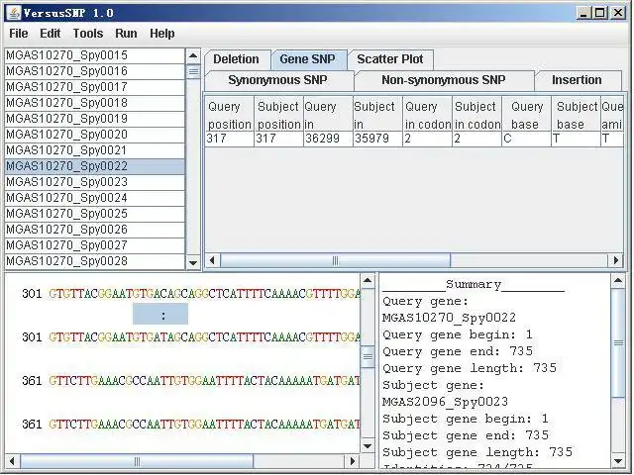Click Query gene length: 735 line
The width and height of the screenshot is (634, 475).
pyautogui.click(x=470, y=368)
